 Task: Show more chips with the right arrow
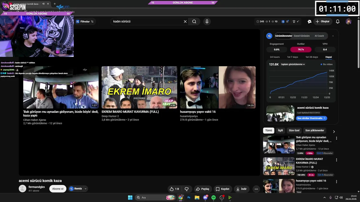[334, 132]
